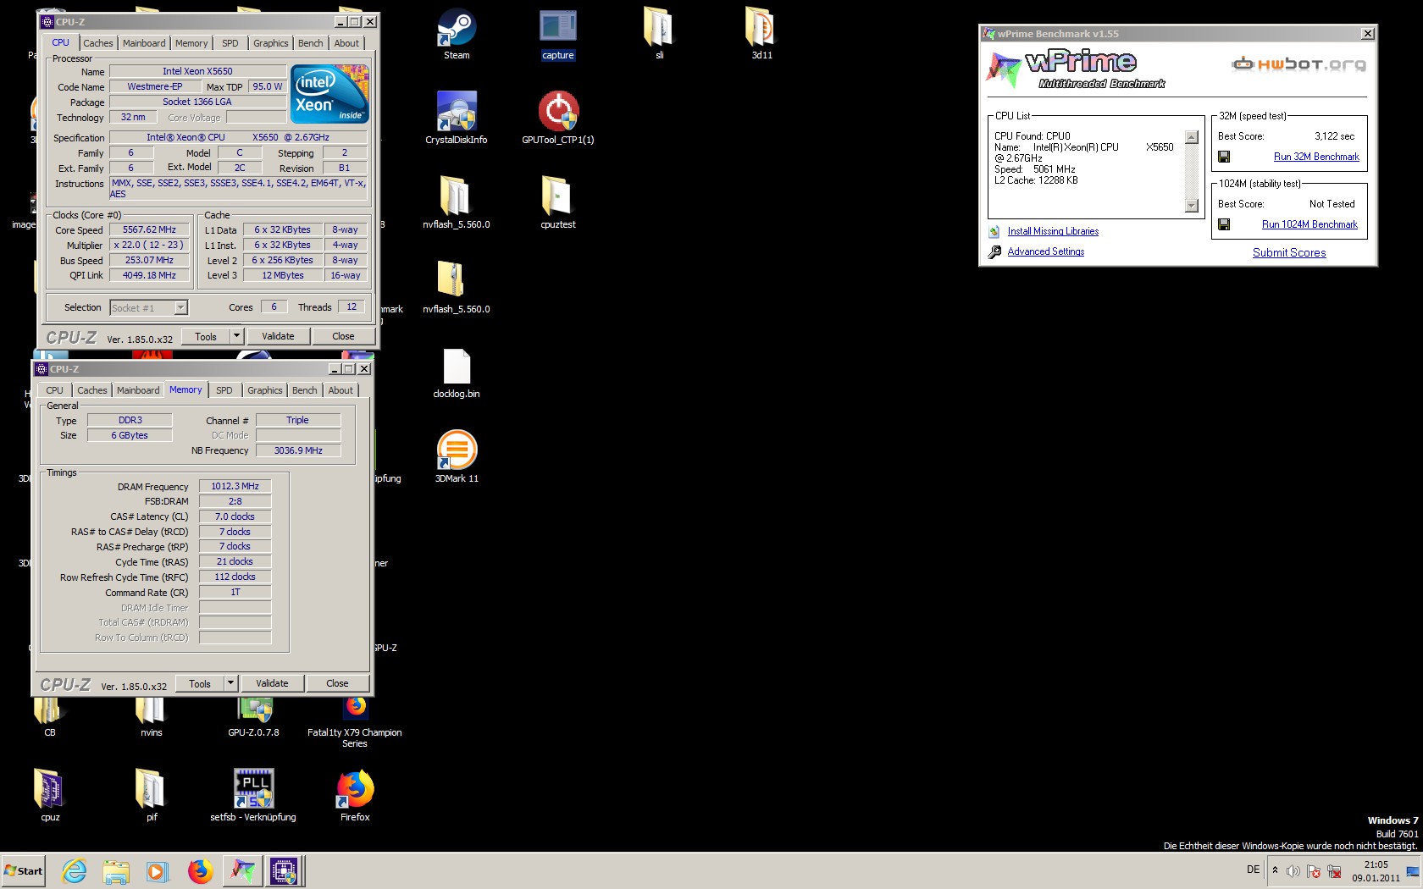Open Windows Explorer taskbar icon
1423x889 pixels.
coord(116,870)
